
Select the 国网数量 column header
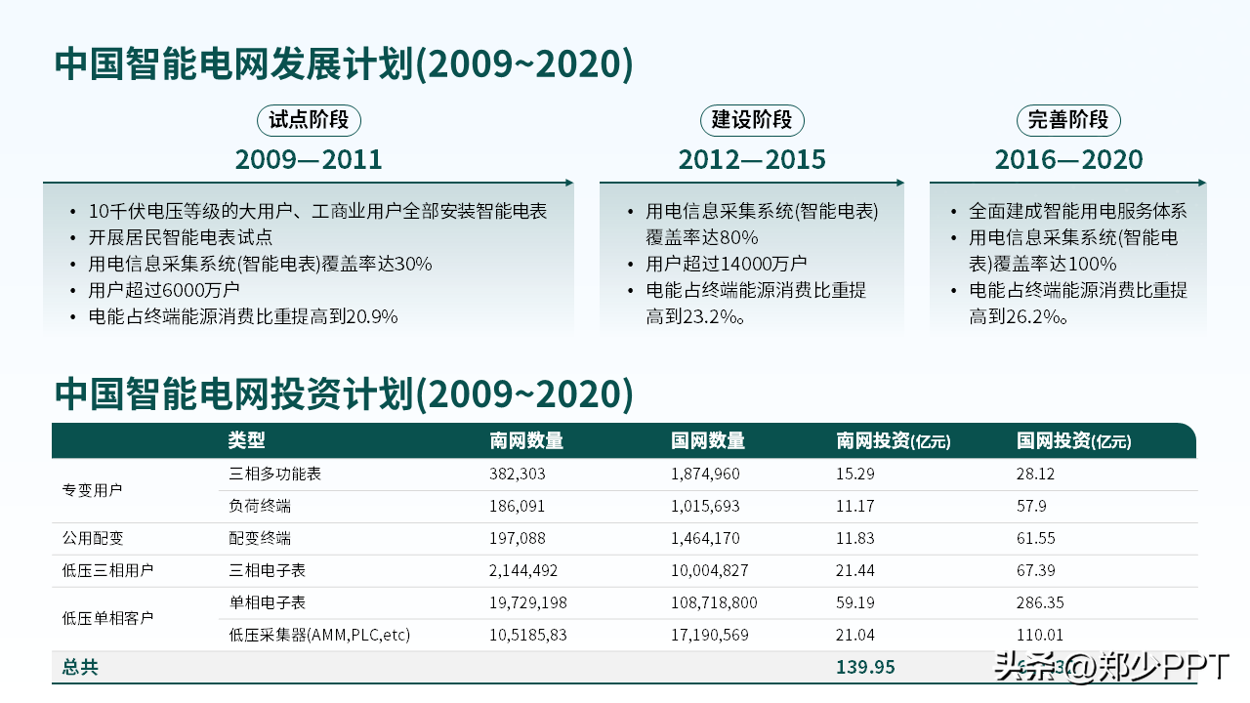pyautogui.click(x=708, y=441)
